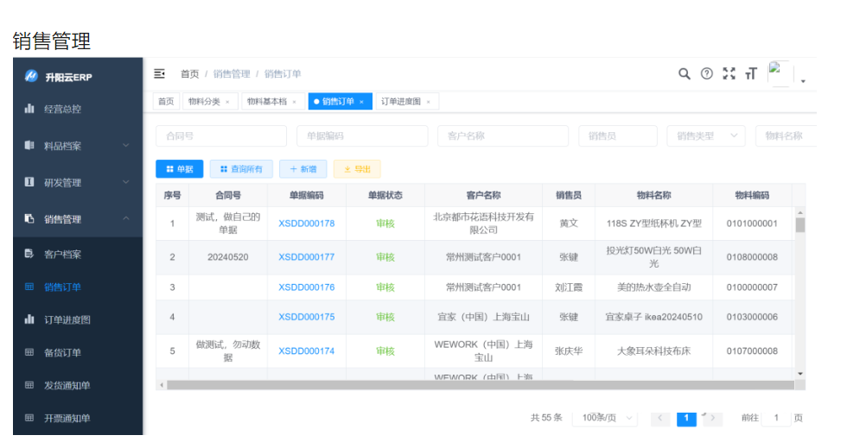Toggle fullscreen mode icon
The height and width of the screenshot is (448, 847).
[729, 74]
